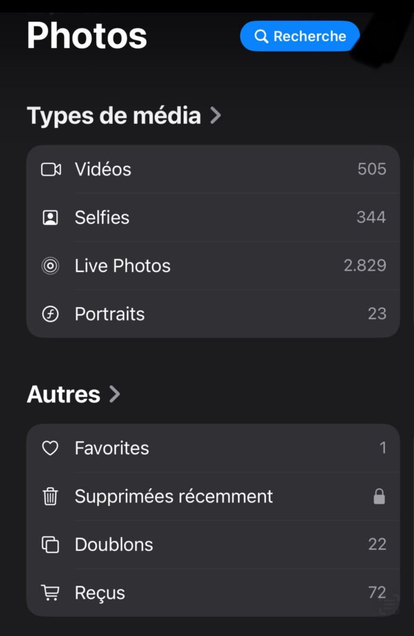Image resolution: width=414 pixels, height=636 pixels.
Task: Expand Types de média with its chevron
Action: pos(216,116)
